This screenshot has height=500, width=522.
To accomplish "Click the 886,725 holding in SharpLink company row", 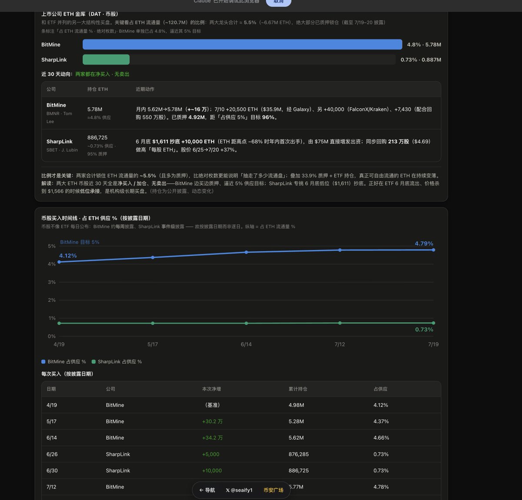I will pyautogui.click(x=97, y=138).
